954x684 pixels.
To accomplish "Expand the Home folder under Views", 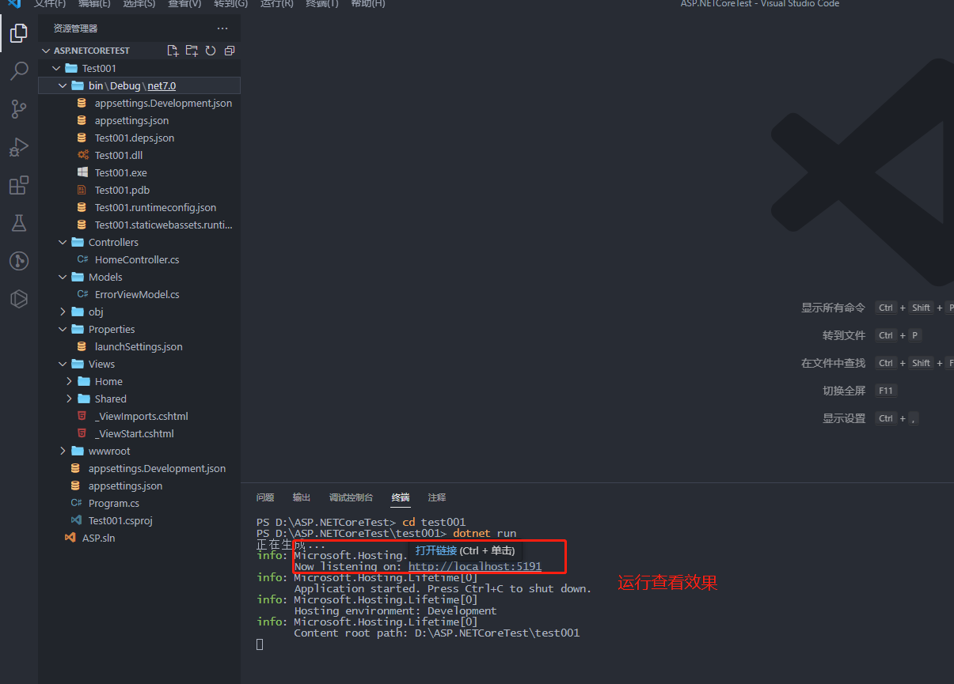I will click(69, 381).
